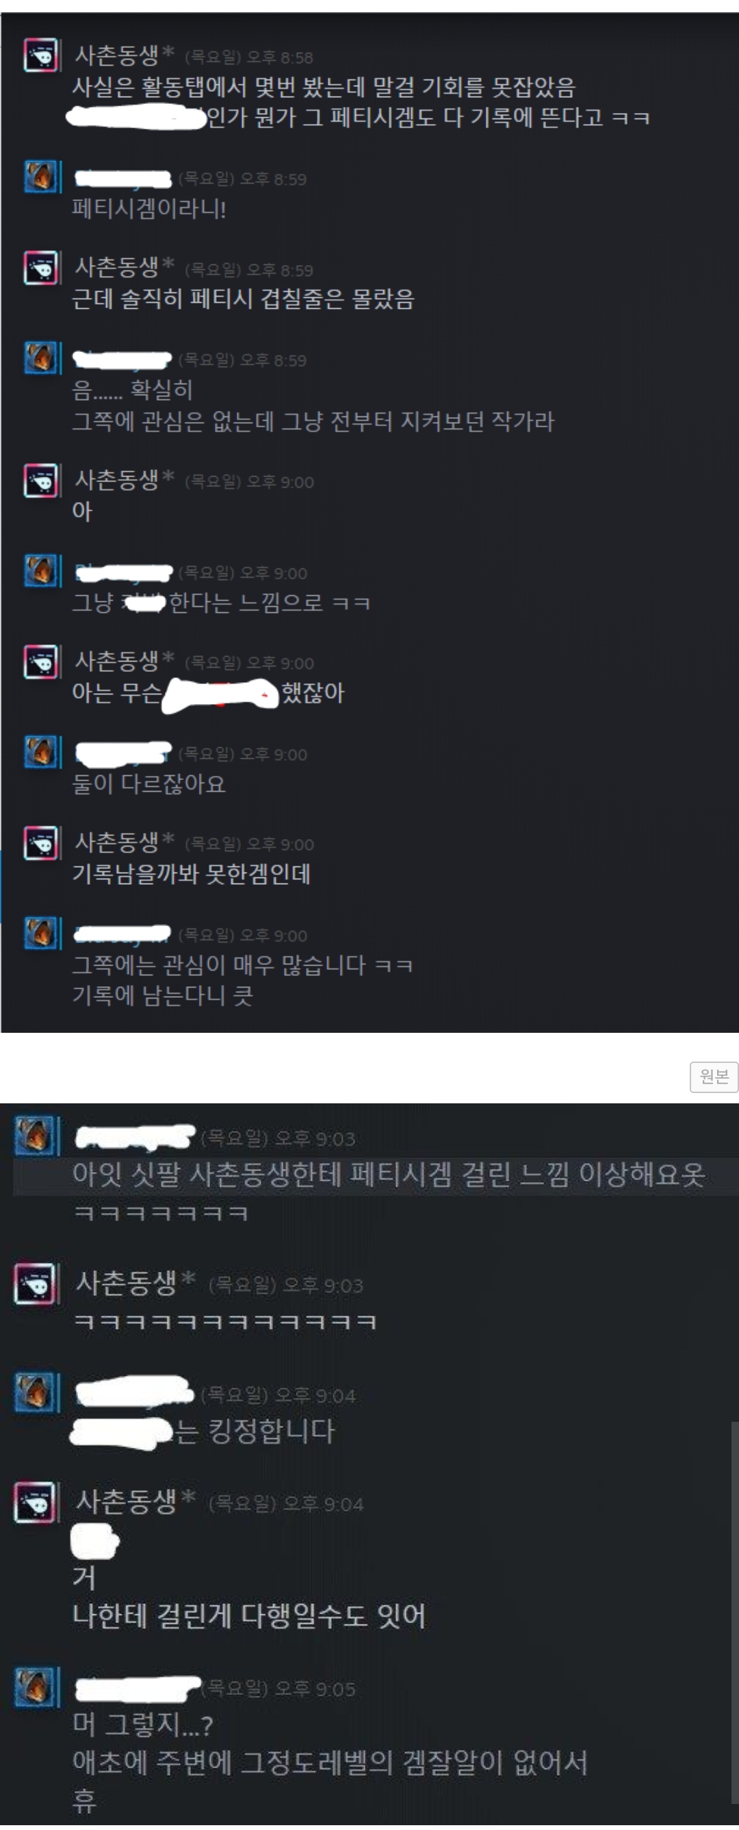Click the 원본 button

pyautogui.click(x=714, y=1076)
